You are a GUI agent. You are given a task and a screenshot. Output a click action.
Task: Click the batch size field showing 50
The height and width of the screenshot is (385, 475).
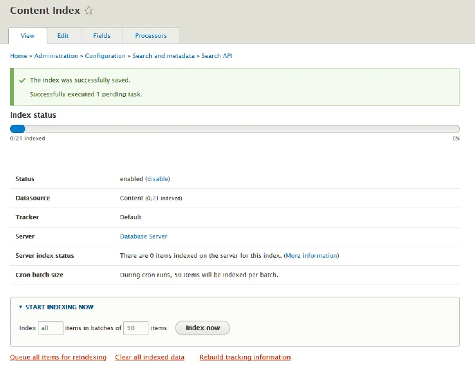(x=136, y=328)
